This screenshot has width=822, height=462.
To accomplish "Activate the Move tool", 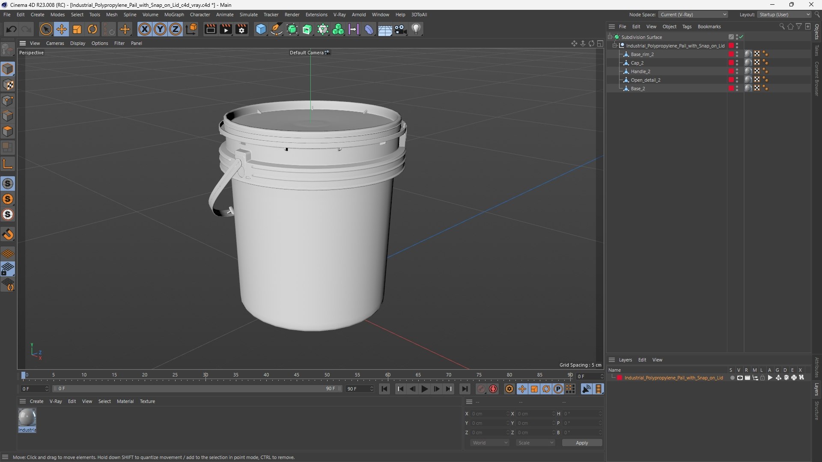I will [61, 29].
